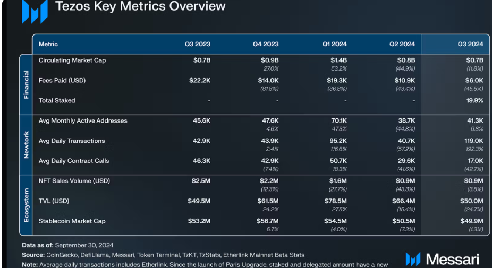Click the 'Q1 2024' column header
This screenshot has height=268, width=492.
335,44
